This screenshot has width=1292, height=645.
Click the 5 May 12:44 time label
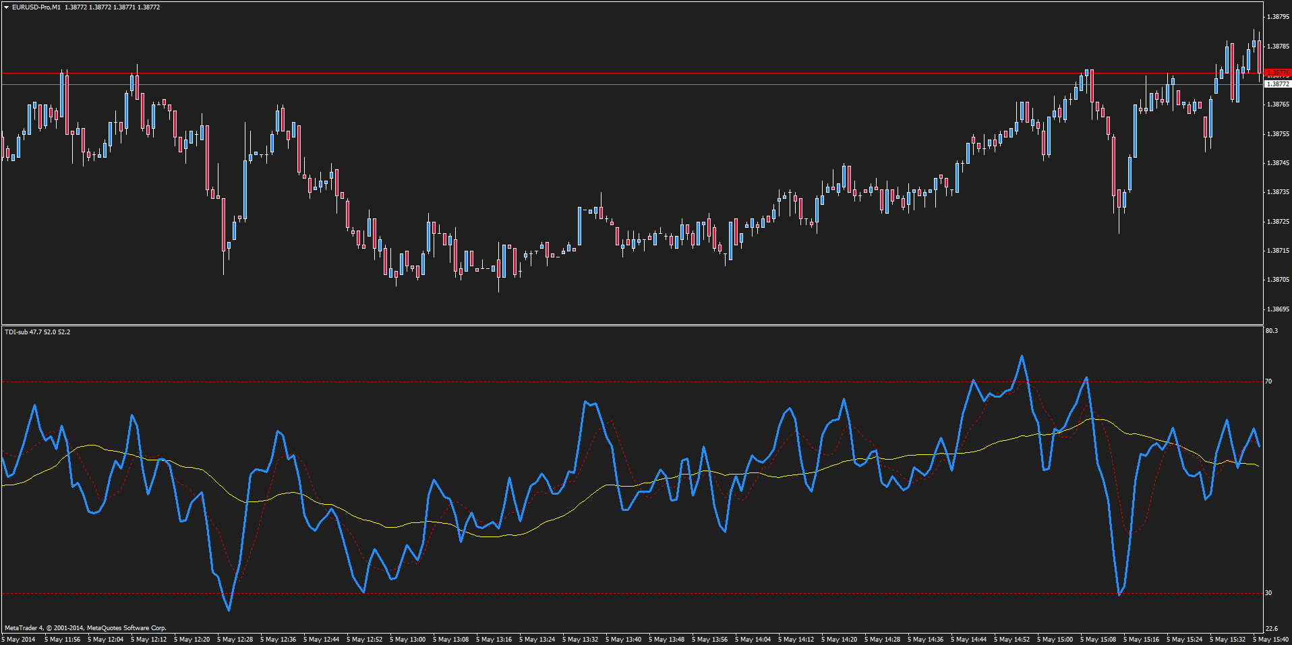tap(321, 640)
